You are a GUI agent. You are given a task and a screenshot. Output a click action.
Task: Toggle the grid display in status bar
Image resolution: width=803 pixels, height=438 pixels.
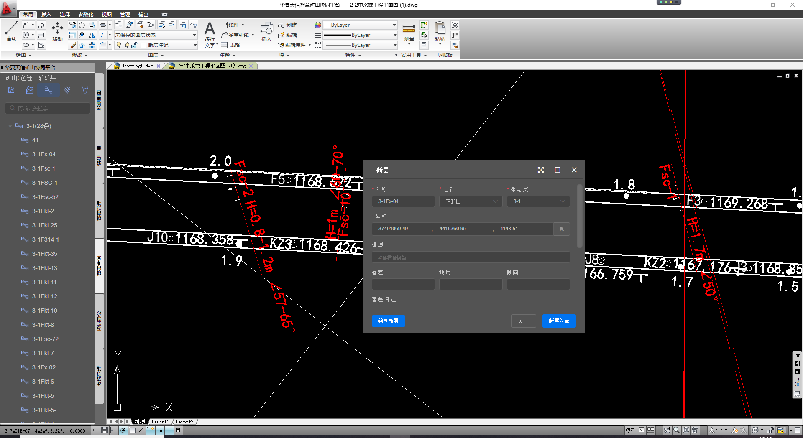[105, 430]
